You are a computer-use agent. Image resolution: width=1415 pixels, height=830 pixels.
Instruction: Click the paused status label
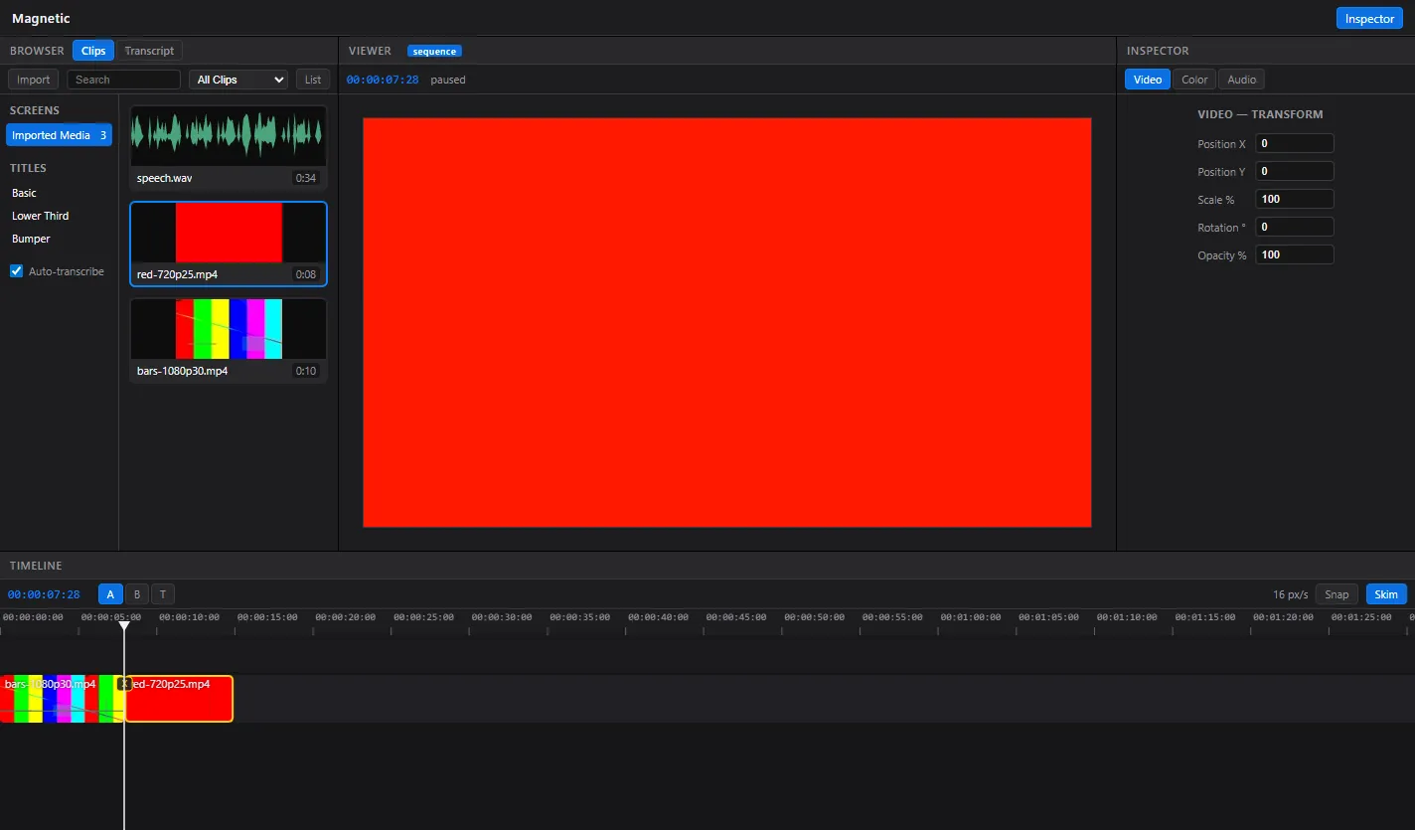[448, 80]
